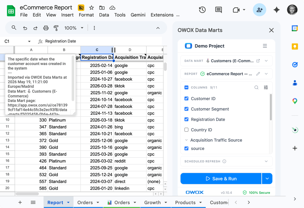Screen dimensions: 304x208
Task: Click the pencil edit icon for report
Action: [258, 74]
